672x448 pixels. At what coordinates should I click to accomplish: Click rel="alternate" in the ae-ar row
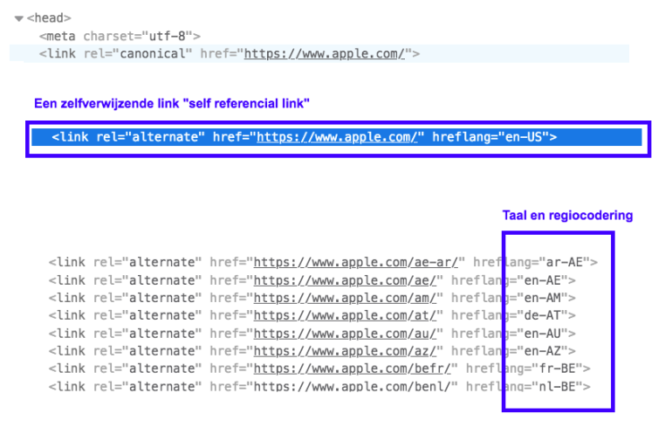[147, 262]
